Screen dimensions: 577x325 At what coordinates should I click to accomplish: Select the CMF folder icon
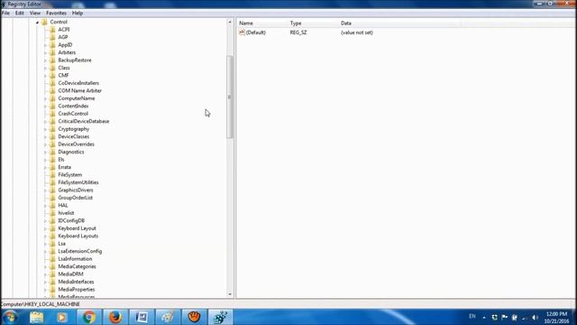pyautogui.click(x=52, y=75)
